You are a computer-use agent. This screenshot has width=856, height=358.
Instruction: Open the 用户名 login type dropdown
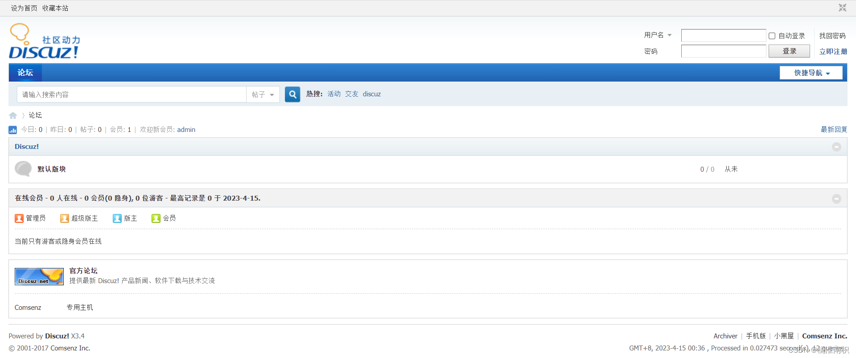coord(658,35)
